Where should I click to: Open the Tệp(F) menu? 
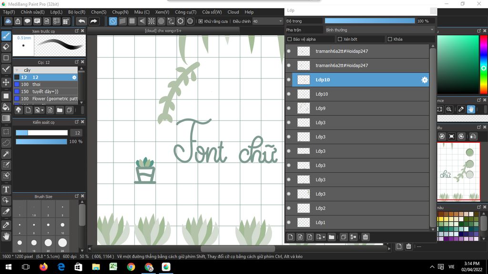click(x=9, y=12)
